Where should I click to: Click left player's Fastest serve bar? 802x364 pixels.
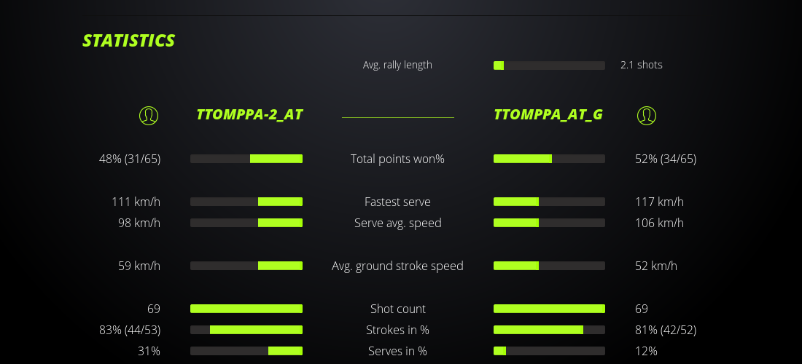pos(246,202)
